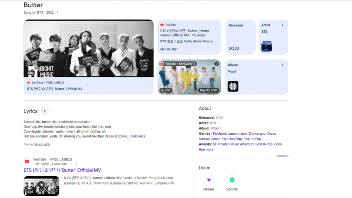Play the small Butter MV result thumbnail
352x198 pixels.
[x=41, y=186]
